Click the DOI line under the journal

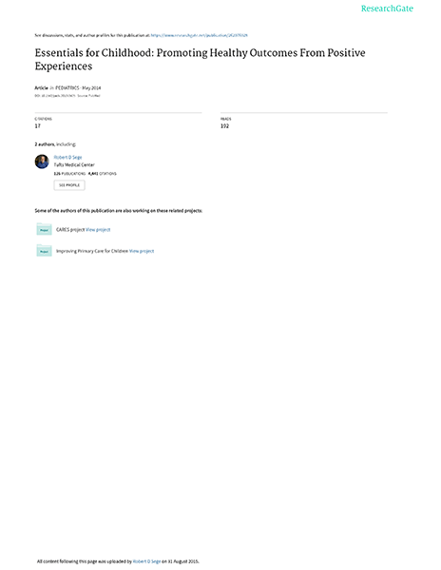click(67, 96)
